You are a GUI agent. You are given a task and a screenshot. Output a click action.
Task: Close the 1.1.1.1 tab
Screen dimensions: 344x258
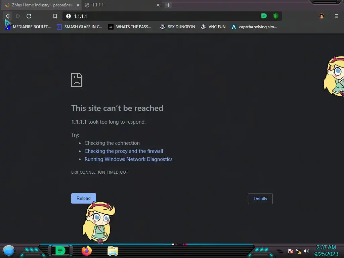tap(158, 5)
